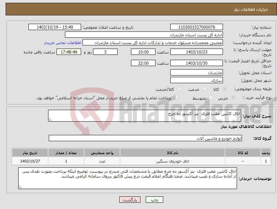Screen dimensions: 277x209
Task: Click the announcement date field 1403/10/19 - 15:49
Action: pos(54,27)
